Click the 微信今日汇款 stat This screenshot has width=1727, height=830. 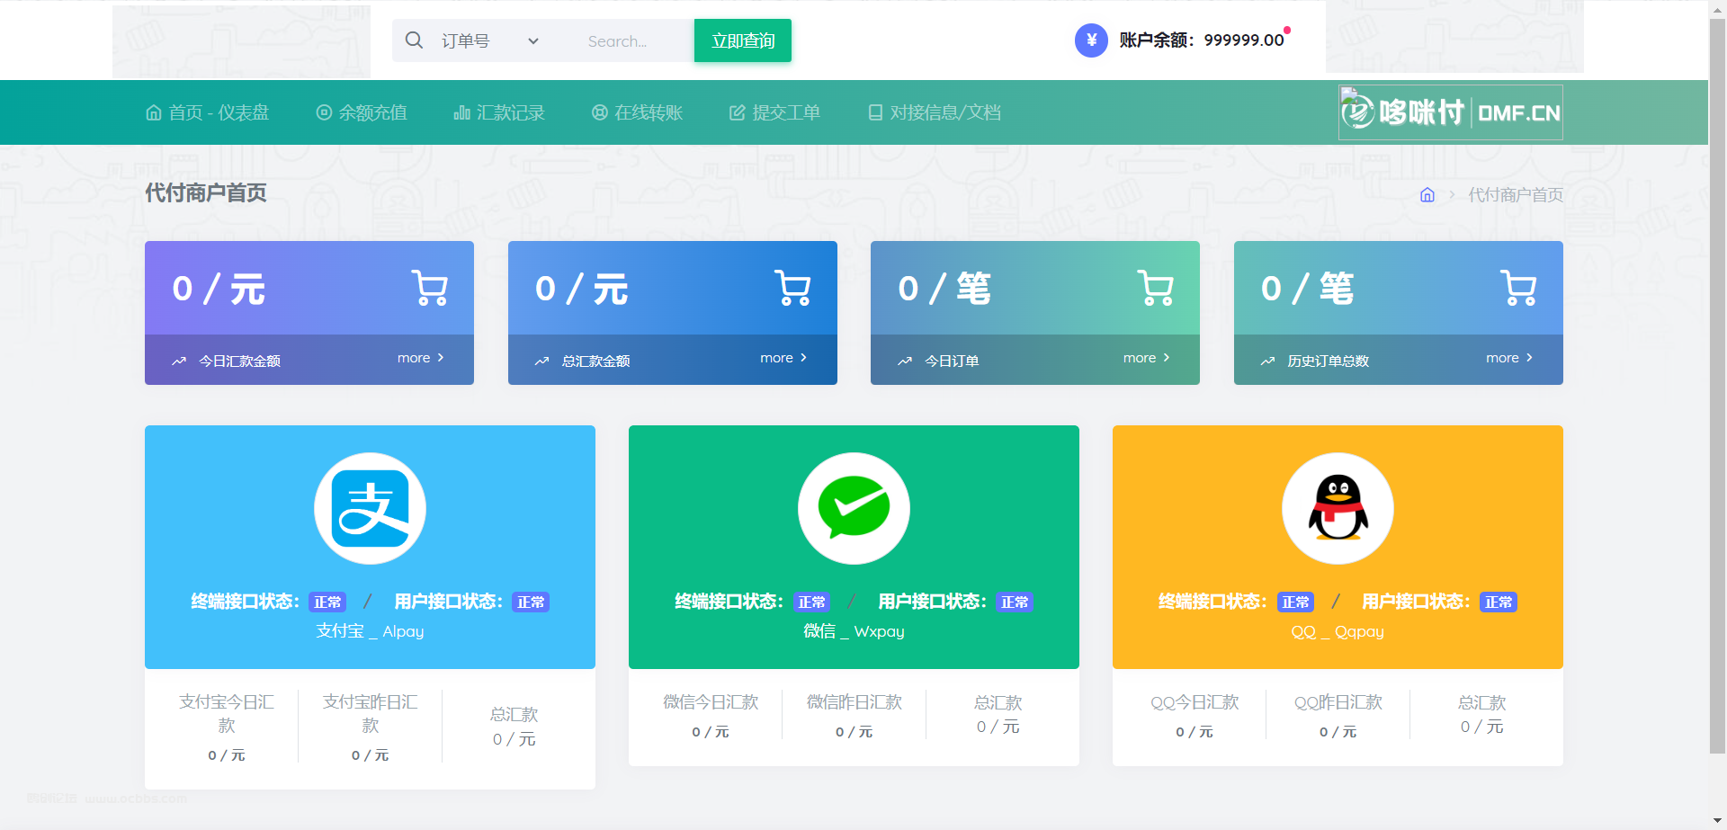[711, 715]
